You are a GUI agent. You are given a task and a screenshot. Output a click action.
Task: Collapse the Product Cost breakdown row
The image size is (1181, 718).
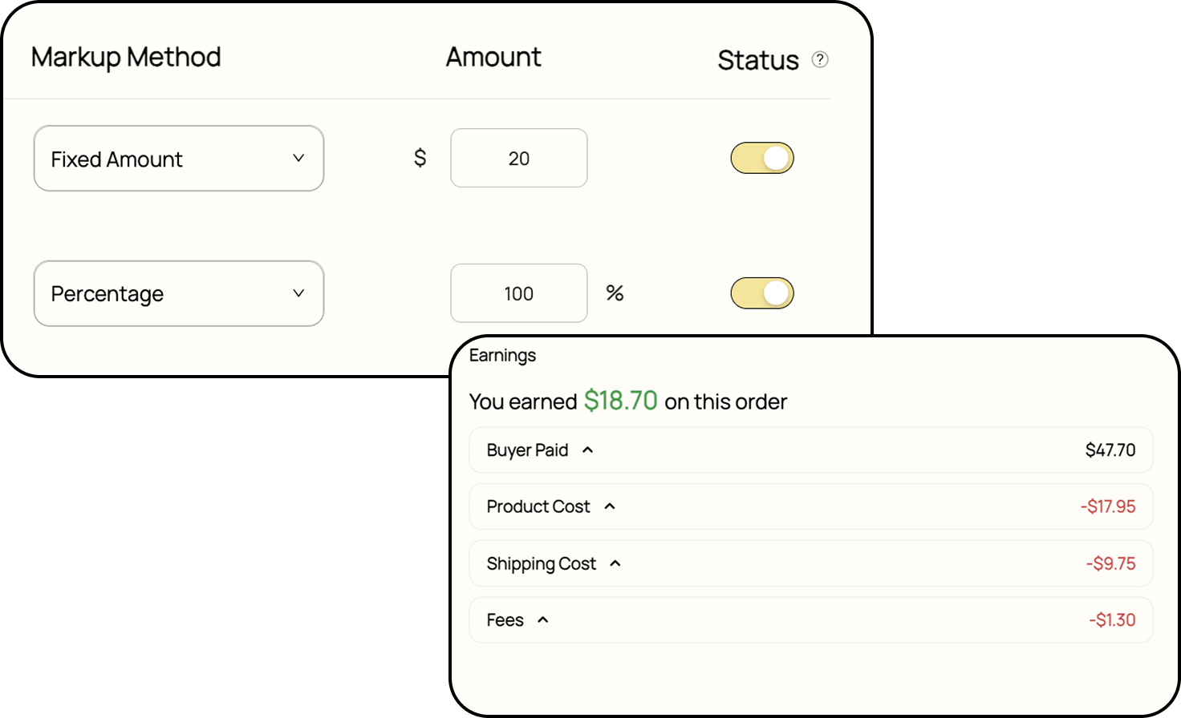coord(810,506)
